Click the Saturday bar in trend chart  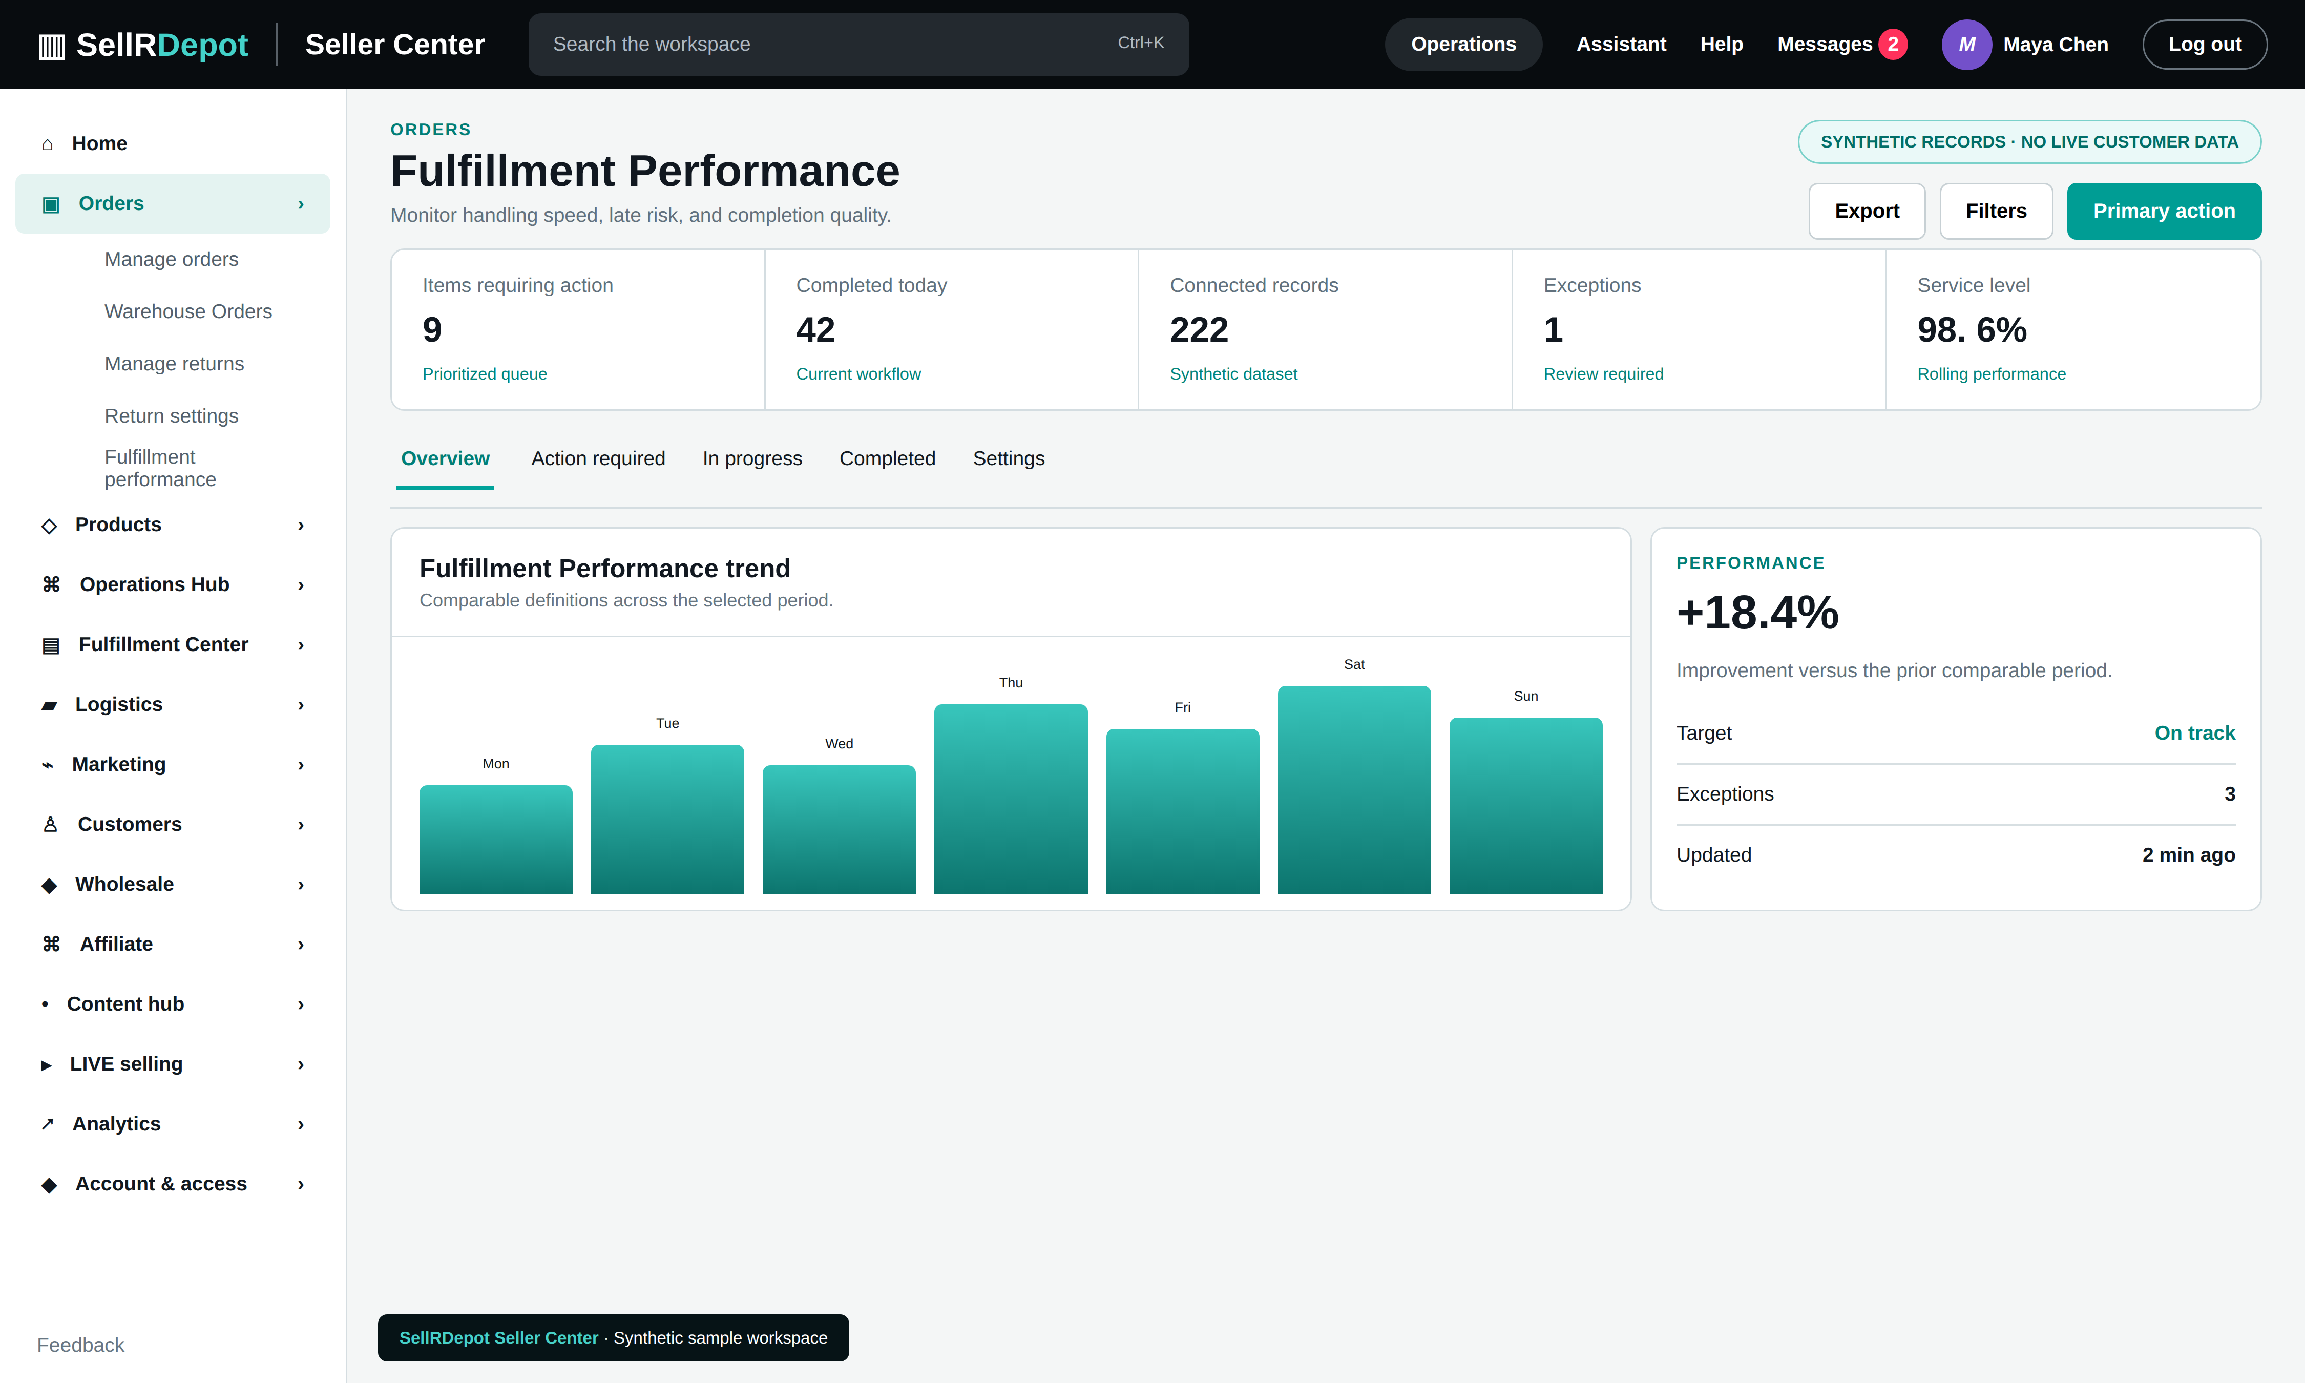point(1354,789)
